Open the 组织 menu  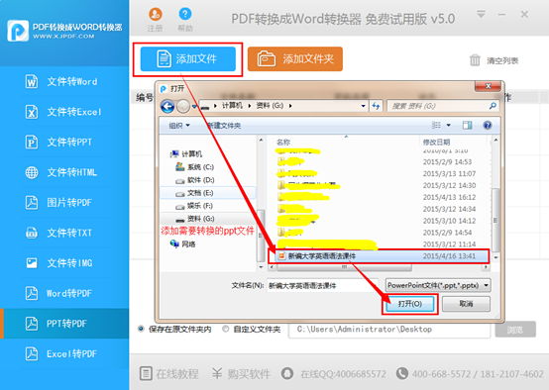click(179, 126)
